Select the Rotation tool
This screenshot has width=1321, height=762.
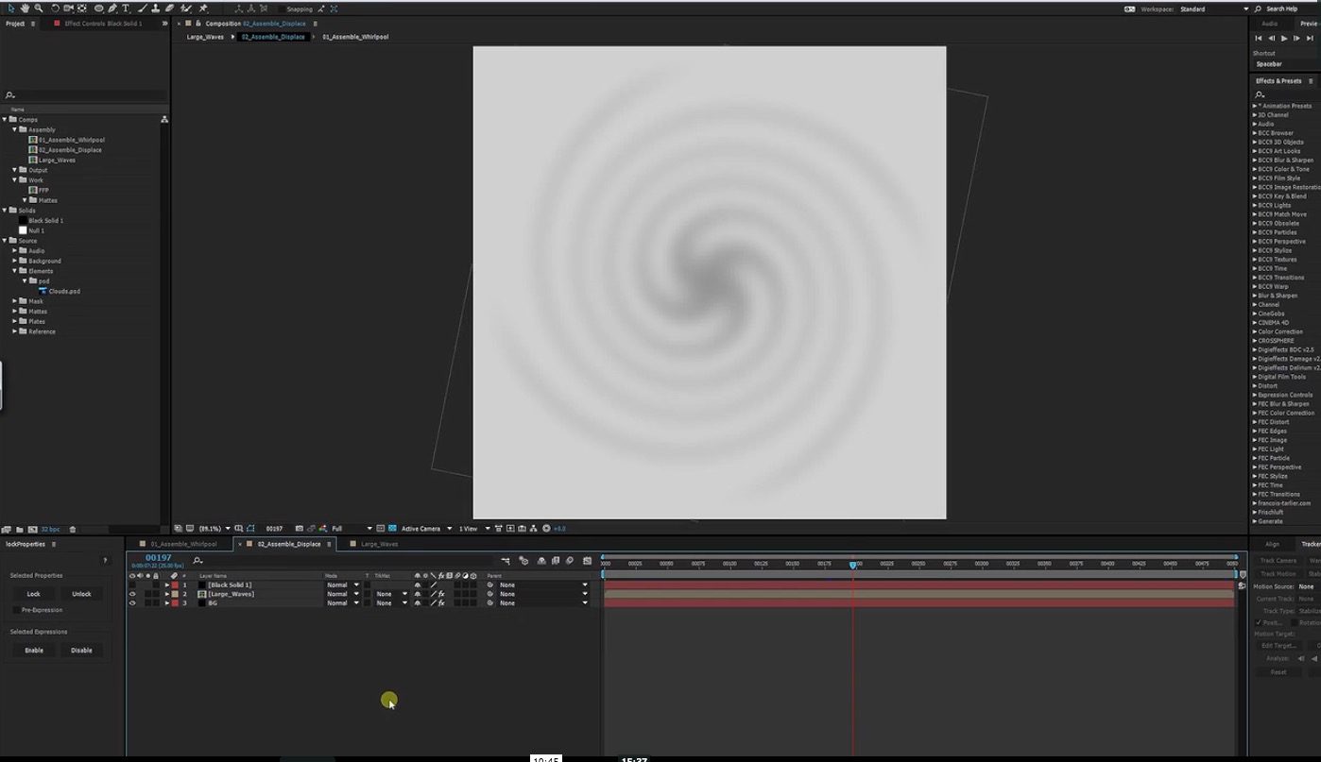[x=55, y=8]
